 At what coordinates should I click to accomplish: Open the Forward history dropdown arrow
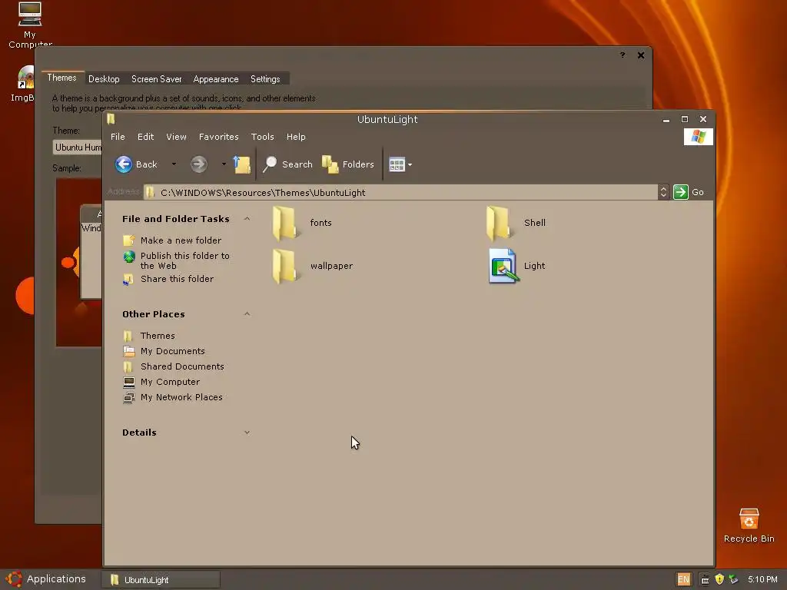tap(224, 164)
